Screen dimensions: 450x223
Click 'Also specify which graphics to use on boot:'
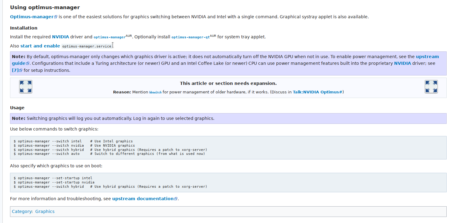pos(56,166)
